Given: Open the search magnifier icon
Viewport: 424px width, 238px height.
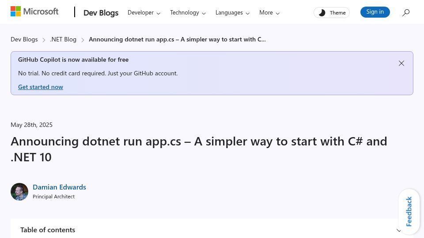Looking at the screenshot, I should coord(405,12).
